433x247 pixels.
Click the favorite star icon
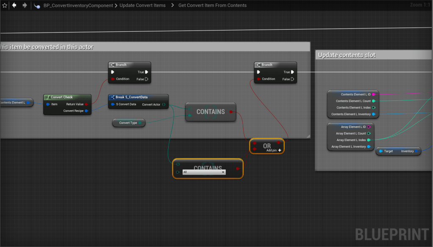click(x=5, y=6)
